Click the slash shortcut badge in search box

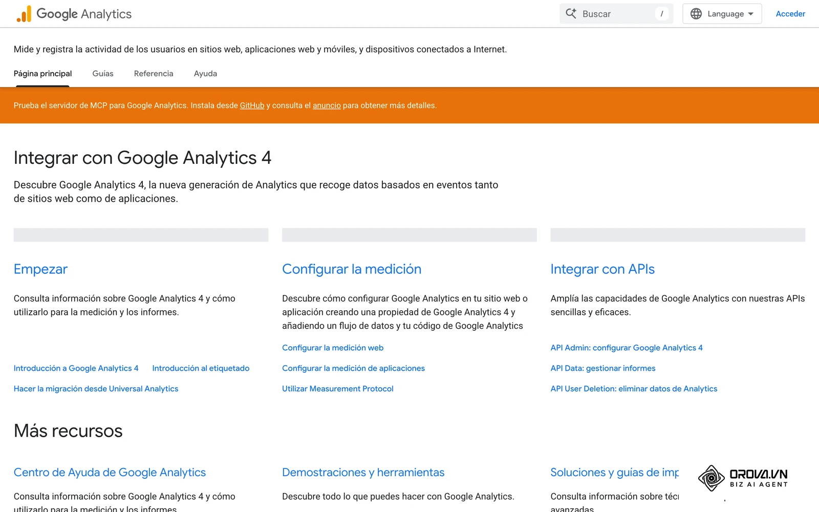[x=662, y=14]
